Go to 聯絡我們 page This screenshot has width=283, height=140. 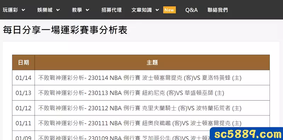(x=218, y=10)
